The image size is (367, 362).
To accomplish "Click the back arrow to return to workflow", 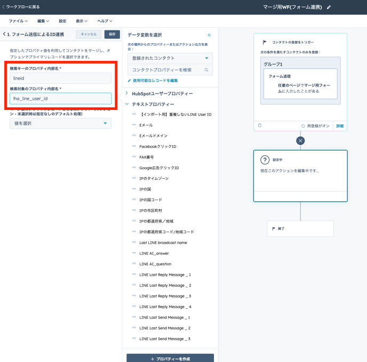I will 4,7.
